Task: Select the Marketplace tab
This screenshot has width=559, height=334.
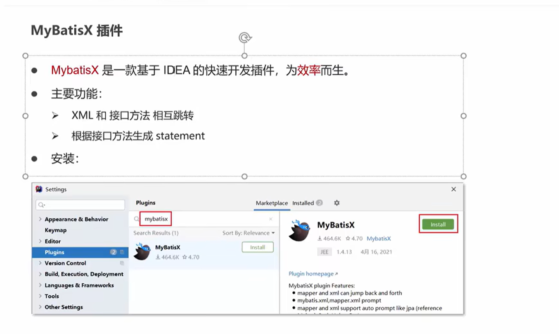Action: coord(272,203)
